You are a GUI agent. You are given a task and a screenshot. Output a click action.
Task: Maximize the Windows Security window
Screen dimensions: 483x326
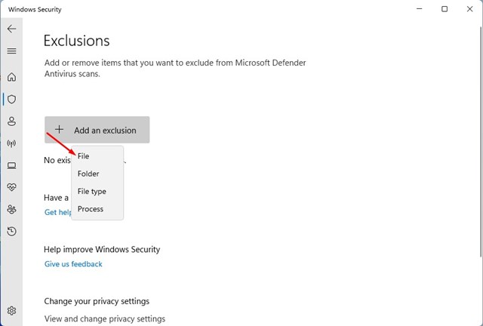click(445, 9)
